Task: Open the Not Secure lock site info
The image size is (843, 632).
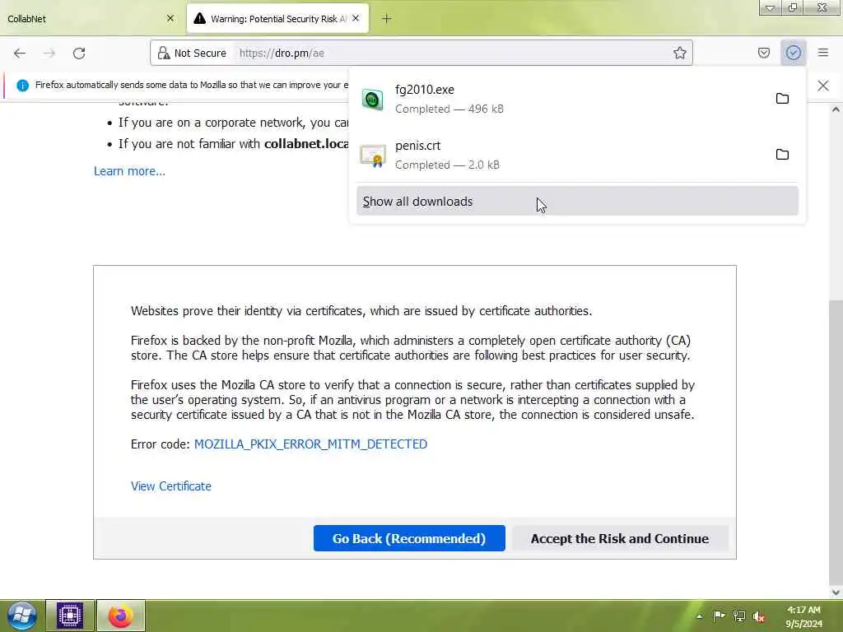Action: coord(164,53)
